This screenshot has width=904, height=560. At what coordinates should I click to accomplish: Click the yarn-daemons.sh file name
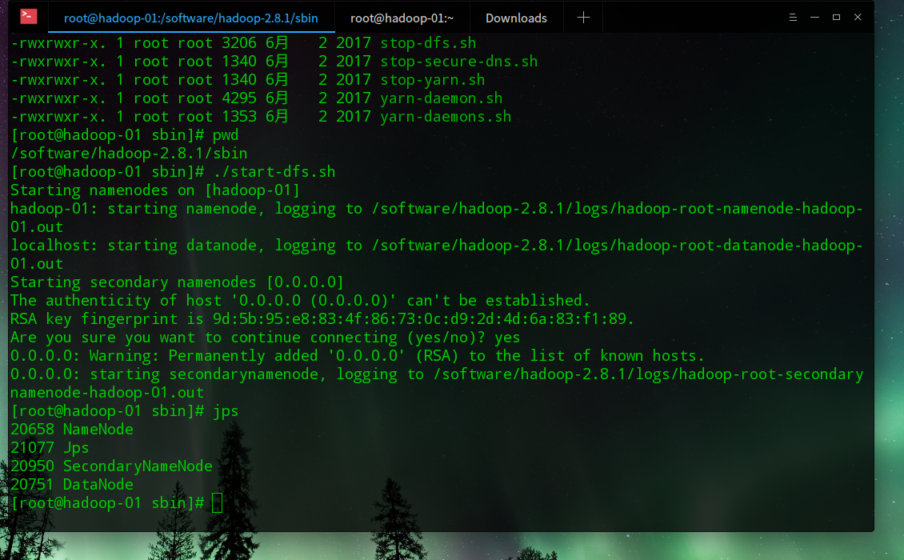click(446, 117)
